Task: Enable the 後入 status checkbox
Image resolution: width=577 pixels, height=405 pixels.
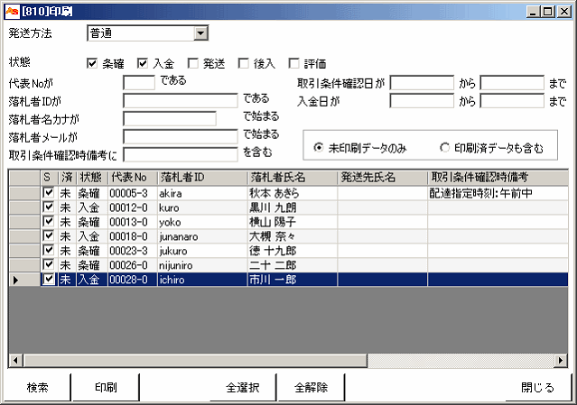Action: coord(243,63)
